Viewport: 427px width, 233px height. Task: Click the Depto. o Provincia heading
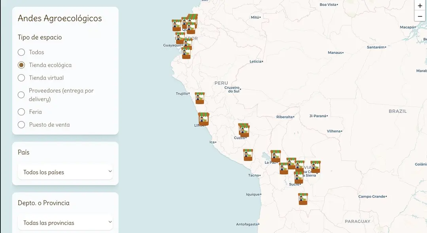[x=43, y=203]
